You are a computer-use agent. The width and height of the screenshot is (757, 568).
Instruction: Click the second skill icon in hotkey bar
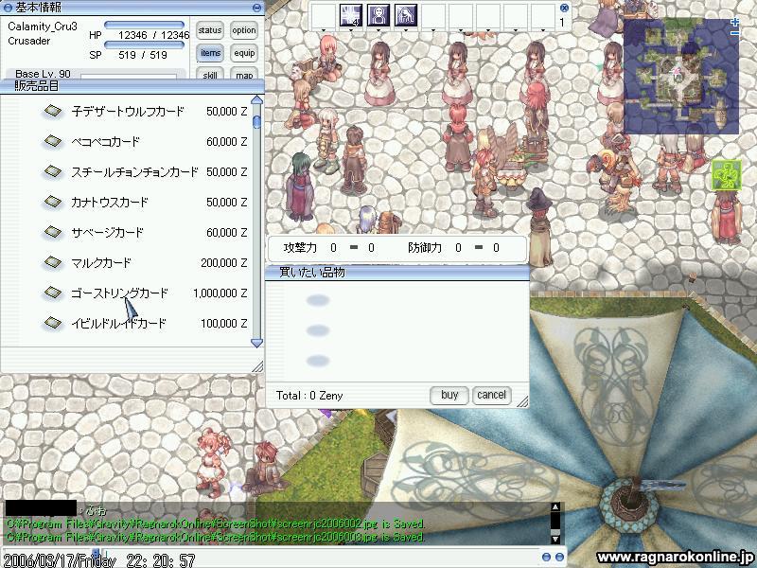click(x=378, y=15)
